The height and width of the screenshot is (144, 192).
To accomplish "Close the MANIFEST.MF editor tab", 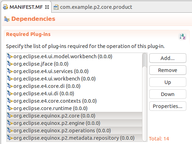I will (x=47, y=7).
